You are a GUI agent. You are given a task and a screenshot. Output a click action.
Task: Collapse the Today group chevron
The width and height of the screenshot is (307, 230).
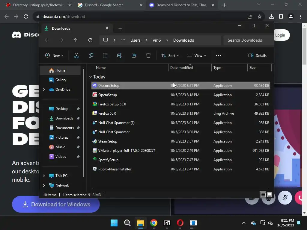[90, 77]
